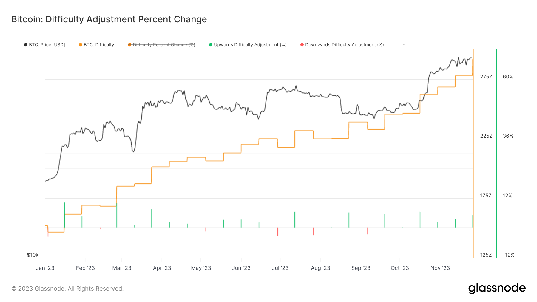Select the Jan '23 x-axis label
Viewport: 537px width, 302px height.
[x=45, y=268]
